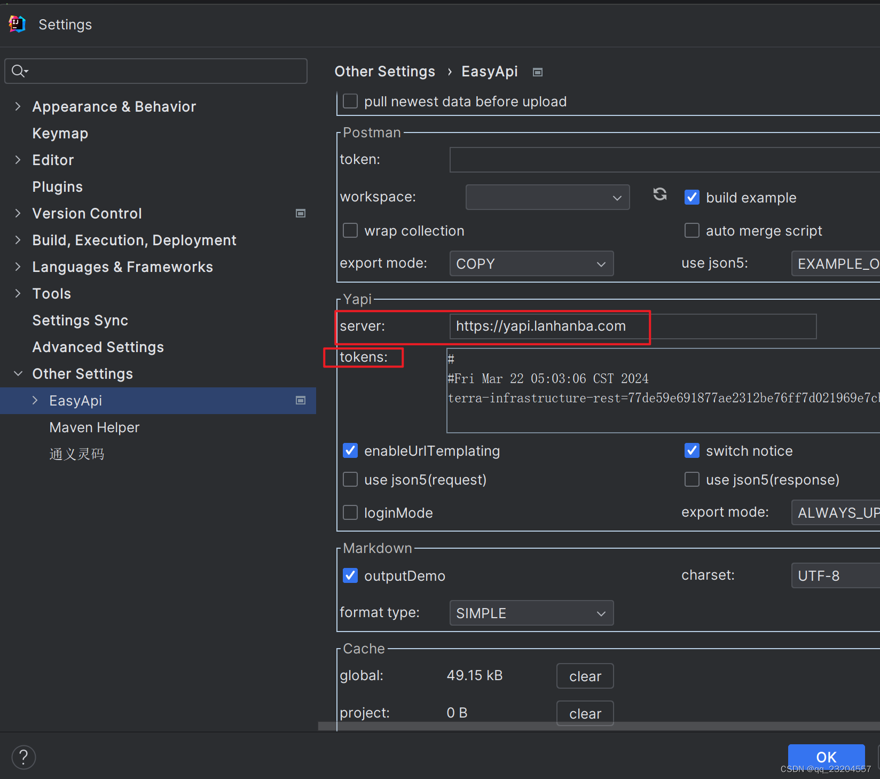The height and width of the screenshot is (779, 880).
Task: Click the Yapi server URL field
Action: pyautogui.click(x=633, y=326)
